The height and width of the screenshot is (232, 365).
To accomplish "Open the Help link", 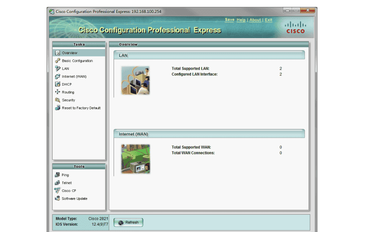I will (241, 20).
